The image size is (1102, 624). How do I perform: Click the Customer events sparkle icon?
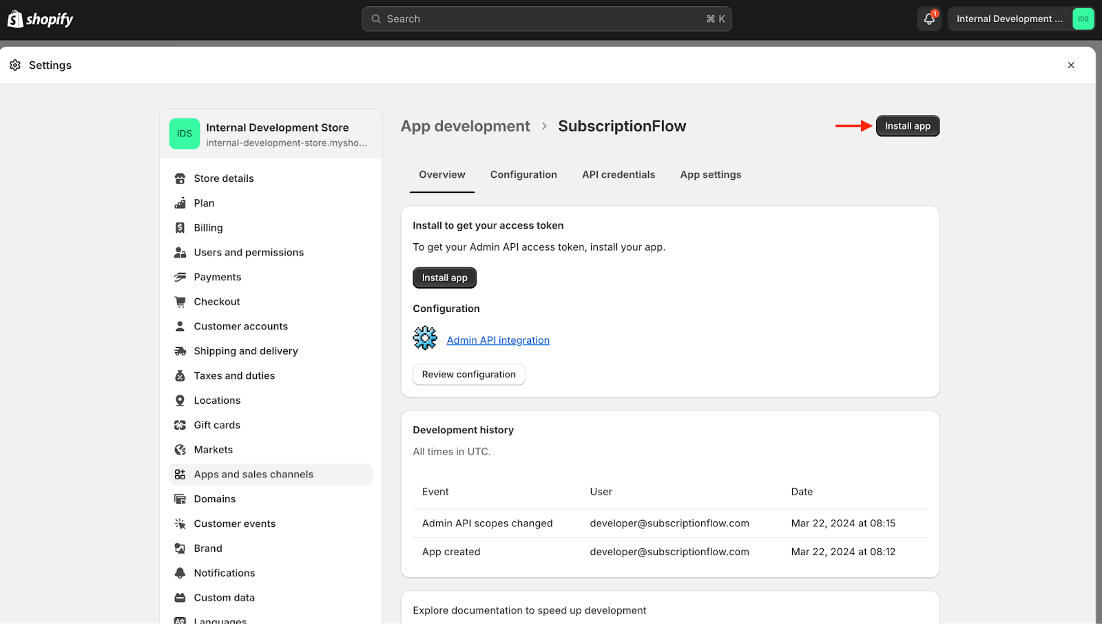tap(180, 524)
